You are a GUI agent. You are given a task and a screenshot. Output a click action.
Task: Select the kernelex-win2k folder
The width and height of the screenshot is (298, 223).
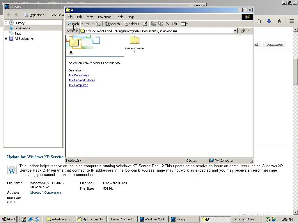pyautogui.click(x=134, y=45)
